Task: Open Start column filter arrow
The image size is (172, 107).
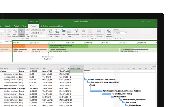Action: point(58,68)
